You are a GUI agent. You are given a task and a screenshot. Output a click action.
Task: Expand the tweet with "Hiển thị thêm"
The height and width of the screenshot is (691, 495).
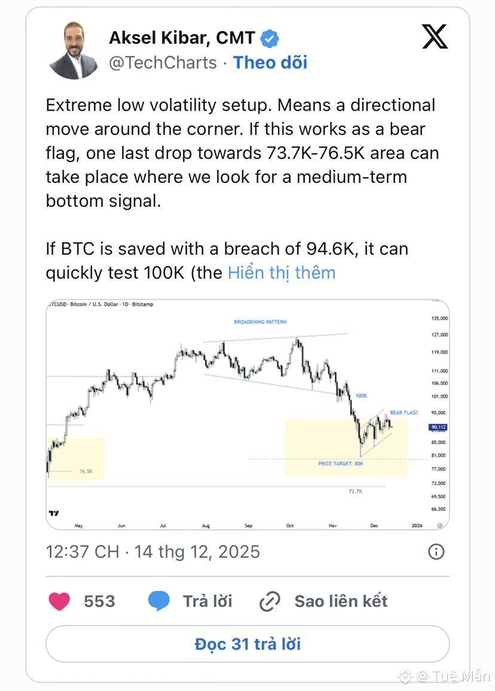pyautogui.click(x=282, y=273)
